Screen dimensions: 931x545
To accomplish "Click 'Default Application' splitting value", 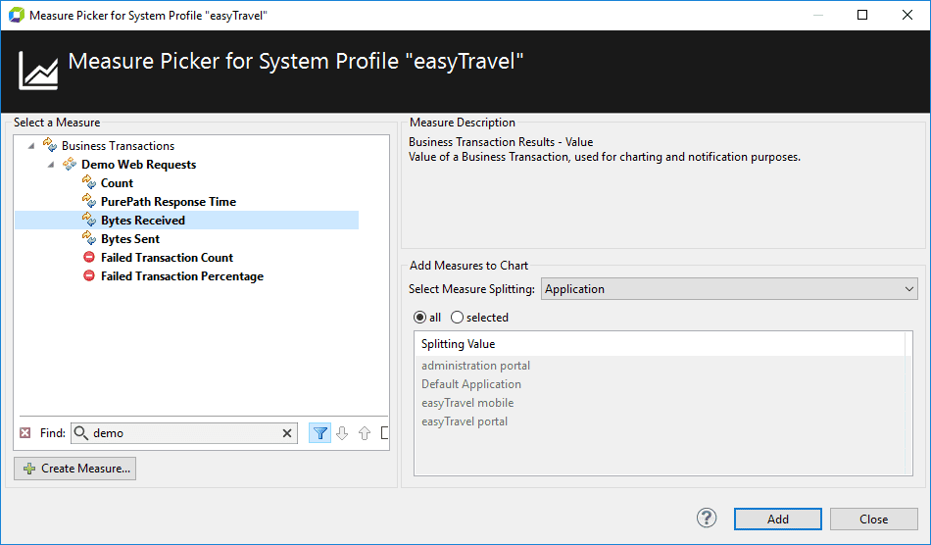I will pos(471,384).
